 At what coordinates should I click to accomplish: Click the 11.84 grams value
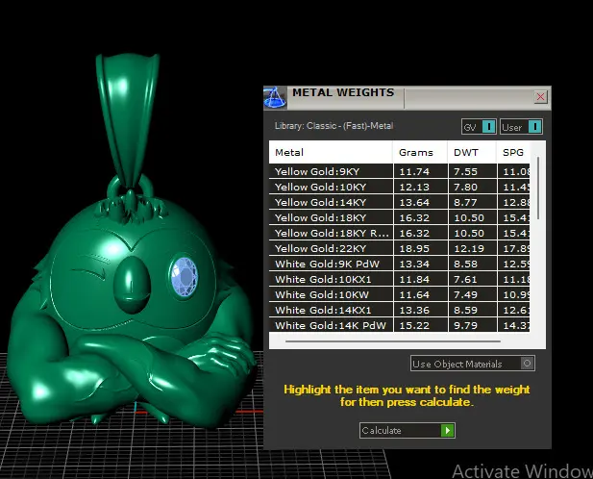[x=414, y=280]
